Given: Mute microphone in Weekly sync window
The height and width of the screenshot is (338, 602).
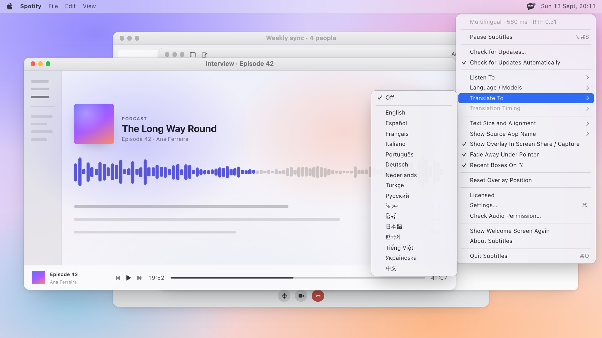Looking at the screenshot, I should (284, 296).
